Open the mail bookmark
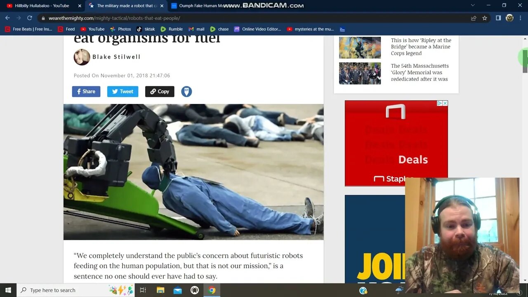The width and height of the screenshot is (528, 297). (x=196, y=29)
